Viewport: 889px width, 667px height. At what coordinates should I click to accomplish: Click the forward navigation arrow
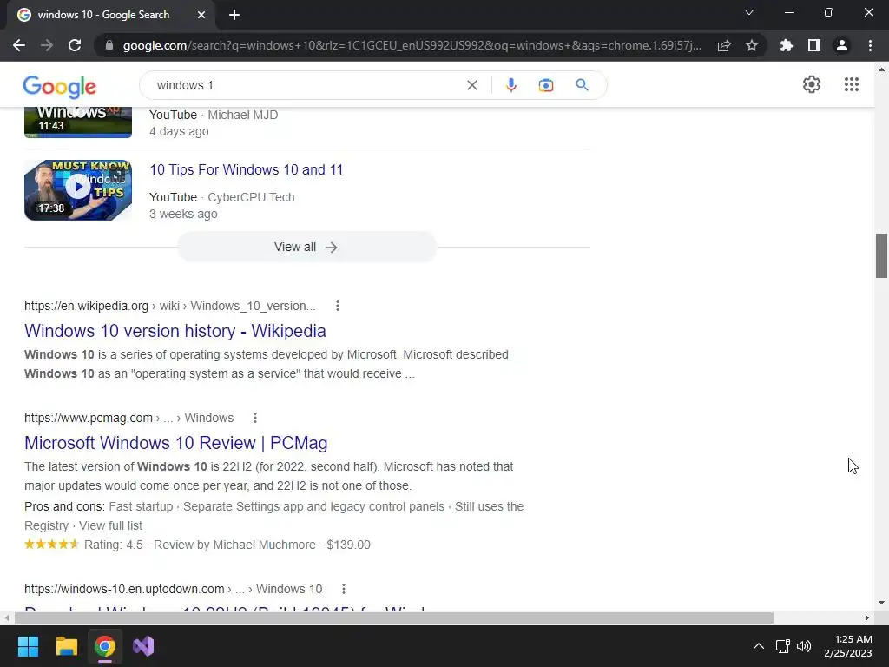[47, 45]
